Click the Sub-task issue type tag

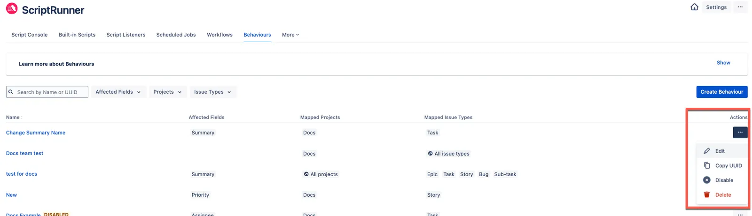click(x=505, y=174)
